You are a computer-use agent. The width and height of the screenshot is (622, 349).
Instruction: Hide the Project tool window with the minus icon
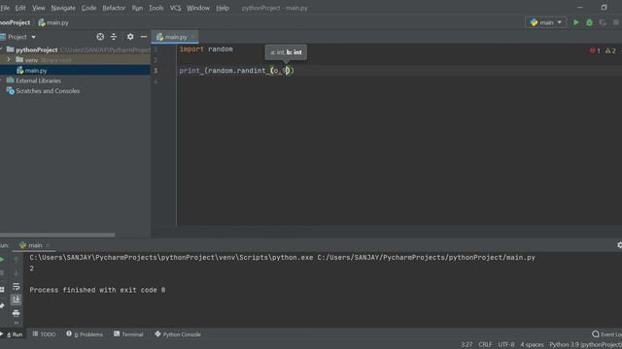(x=144, y=37)
